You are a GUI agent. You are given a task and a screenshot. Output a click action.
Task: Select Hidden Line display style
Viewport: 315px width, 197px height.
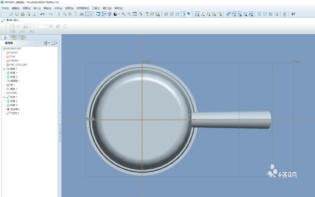[x=172, y=14]
